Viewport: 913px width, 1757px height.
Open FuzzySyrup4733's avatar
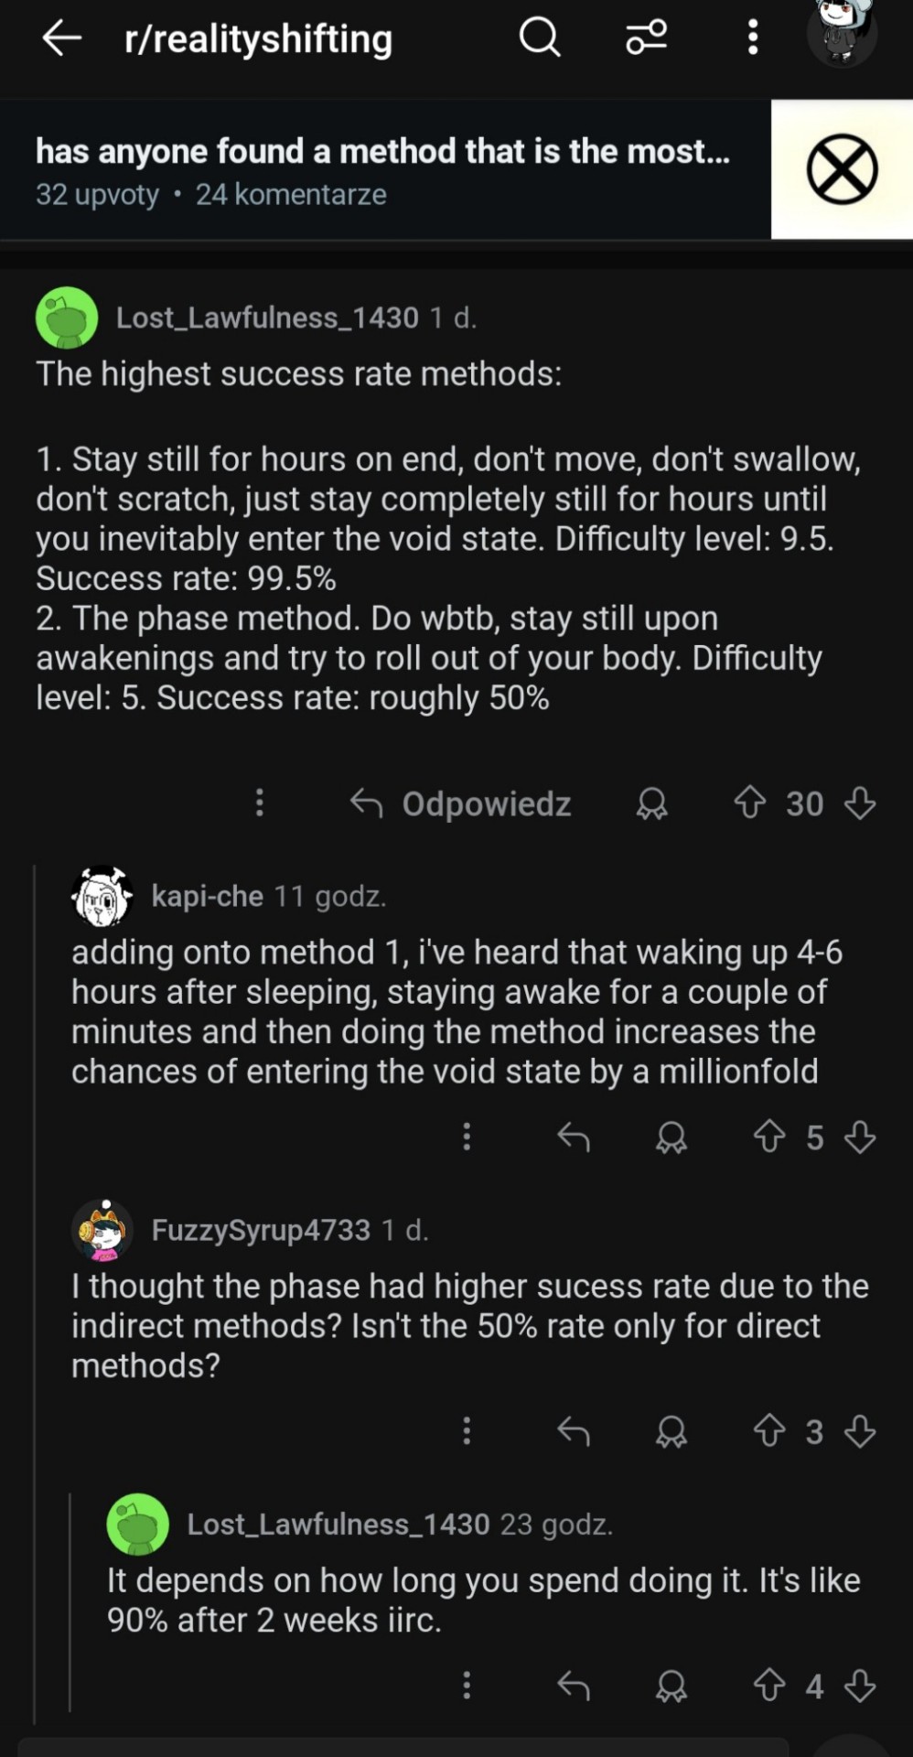(102, 1230)
